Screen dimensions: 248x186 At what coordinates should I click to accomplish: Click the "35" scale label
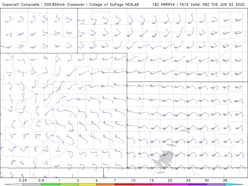pyautogui.click(x=225, y=180)
